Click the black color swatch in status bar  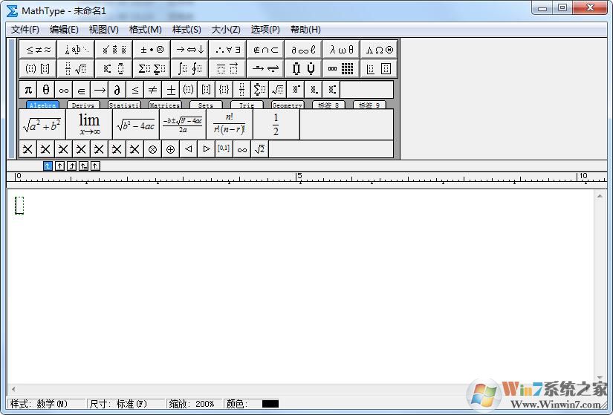coord(270,405)
